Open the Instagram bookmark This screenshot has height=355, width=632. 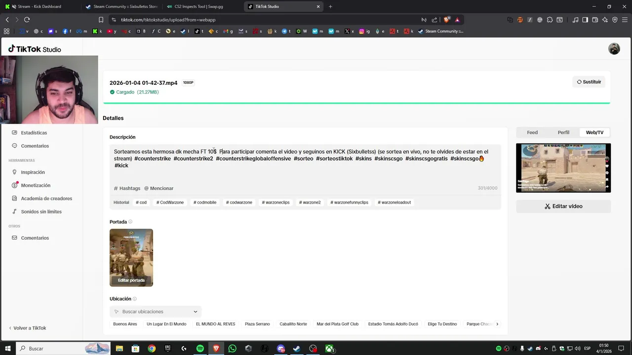(364, 31)
